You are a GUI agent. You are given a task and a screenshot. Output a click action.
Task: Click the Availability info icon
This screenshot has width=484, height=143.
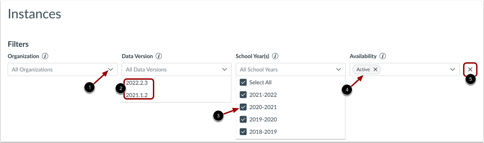tap(383, 56)
